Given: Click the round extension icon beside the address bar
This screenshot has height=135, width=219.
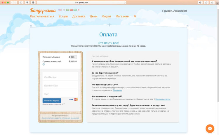Looking at the screenshot, I should [33, 3].
